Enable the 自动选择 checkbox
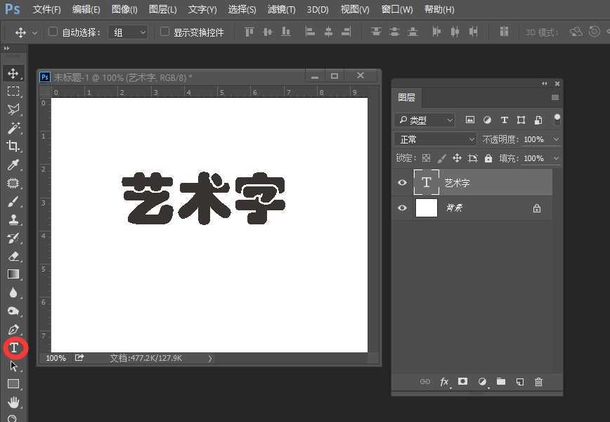 53,32
